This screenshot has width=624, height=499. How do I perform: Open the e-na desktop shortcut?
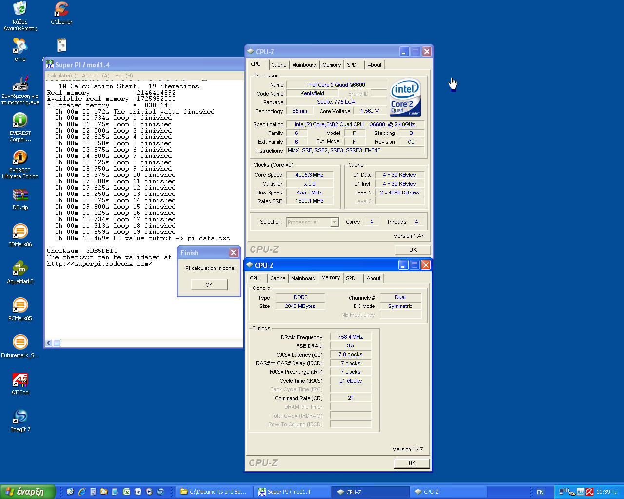click(x=20, y=49)
